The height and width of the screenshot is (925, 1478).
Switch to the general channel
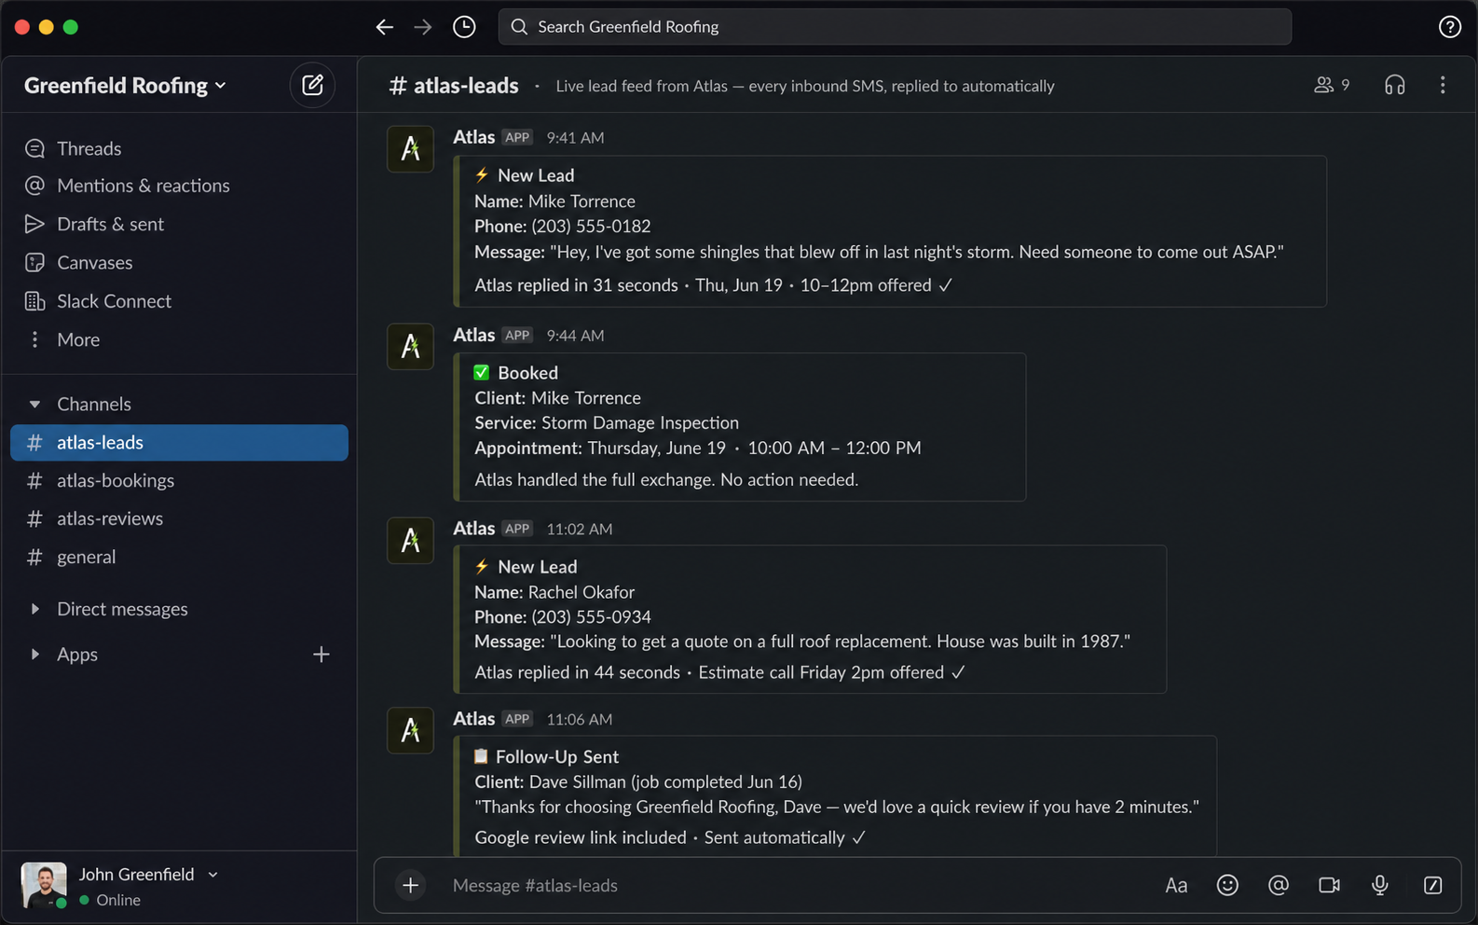pos(179,558)
